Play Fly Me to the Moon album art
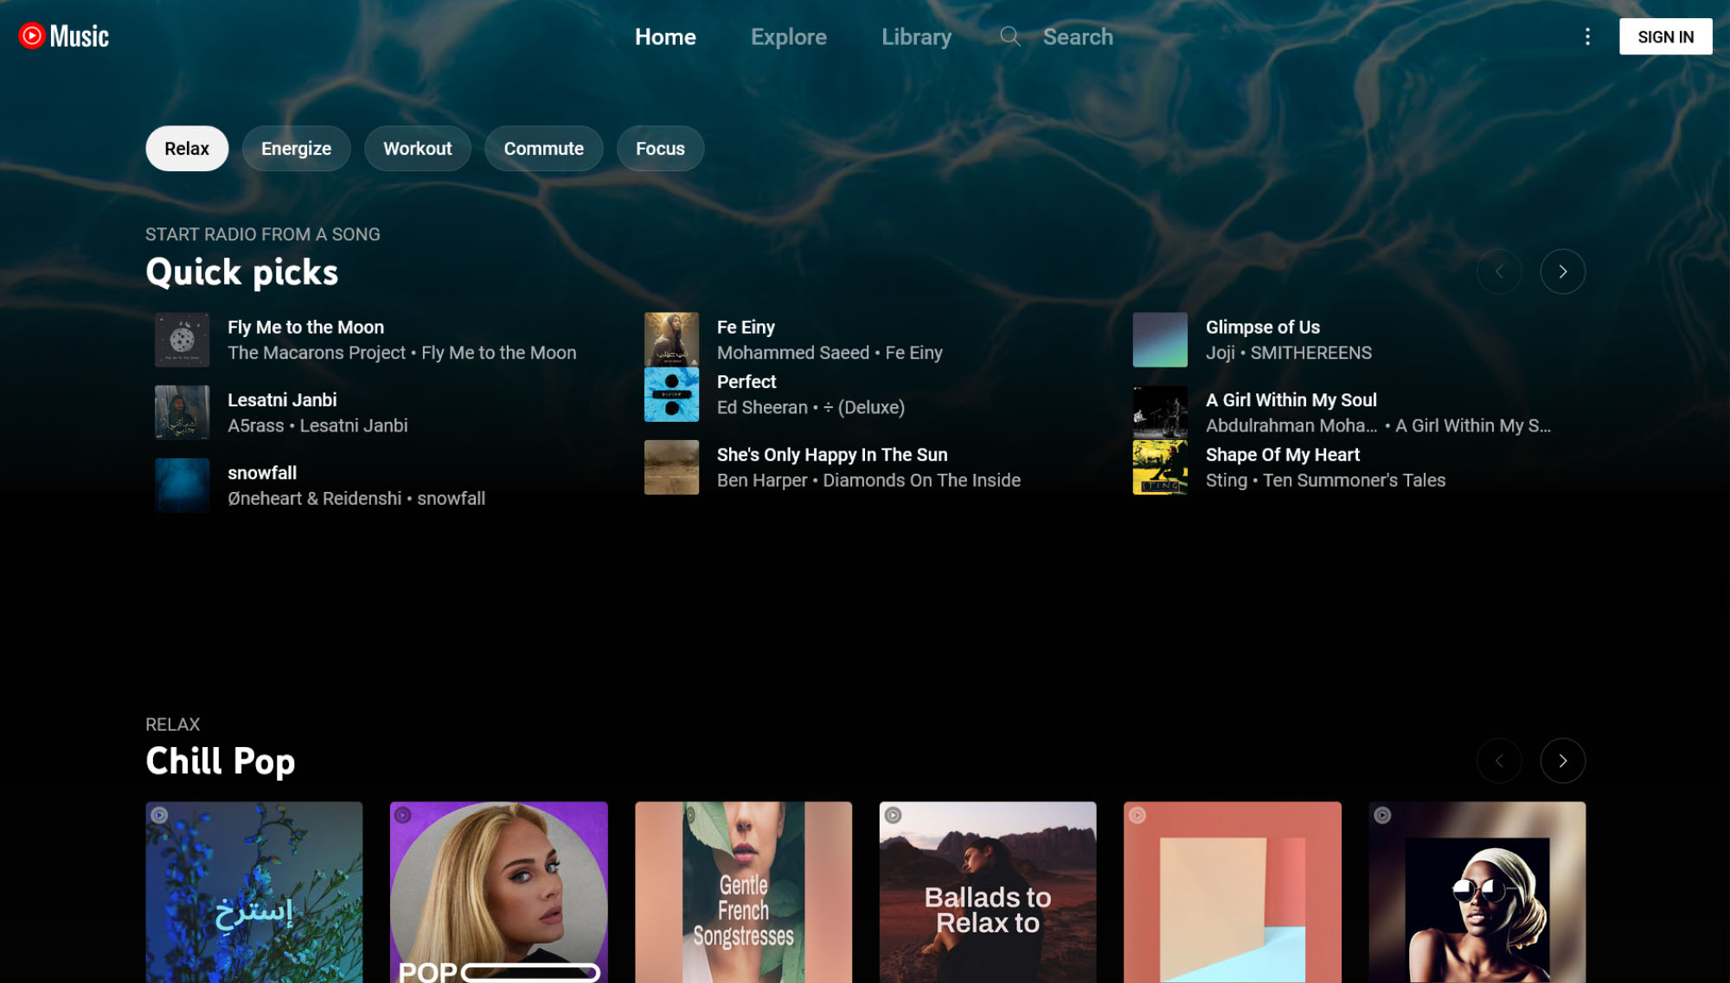1730x983 pixels. pos(182,340)
